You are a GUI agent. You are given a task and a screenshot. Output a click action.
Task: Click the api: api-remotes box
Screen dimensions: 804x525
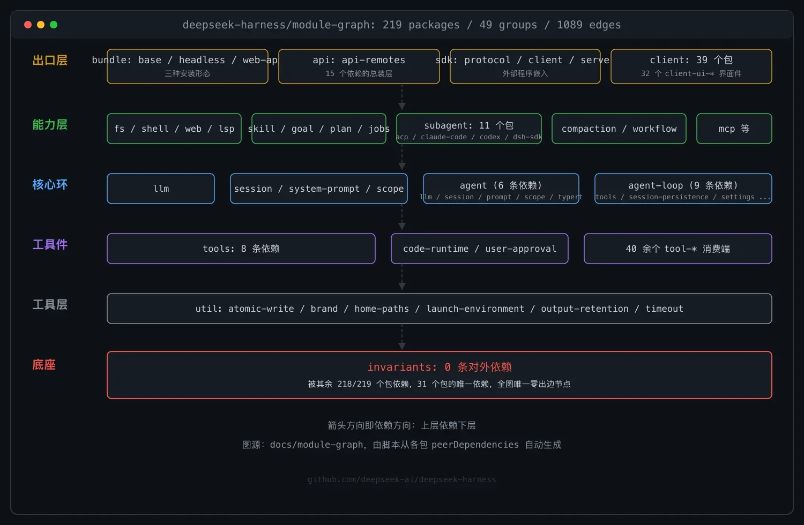coord(359,66)
